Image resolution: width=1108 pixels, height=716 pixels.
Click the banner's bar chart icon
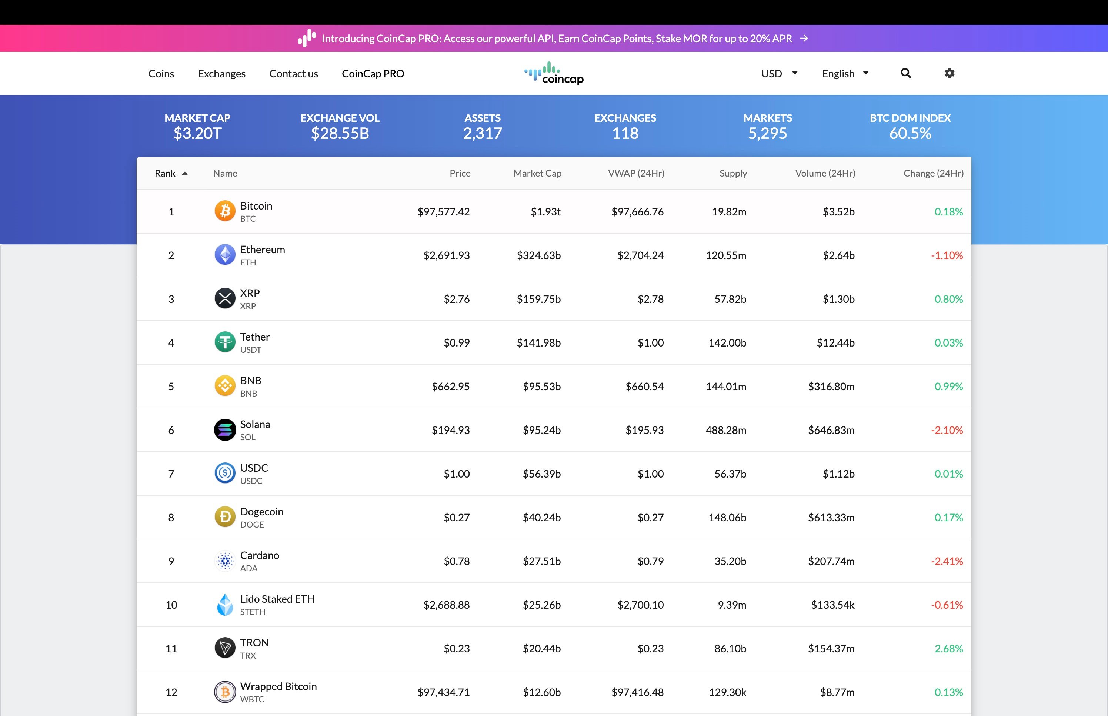307,38
